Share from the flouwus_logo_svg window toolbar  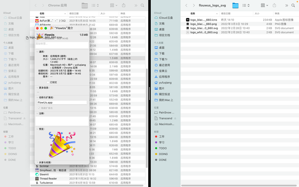pos(274,5)
